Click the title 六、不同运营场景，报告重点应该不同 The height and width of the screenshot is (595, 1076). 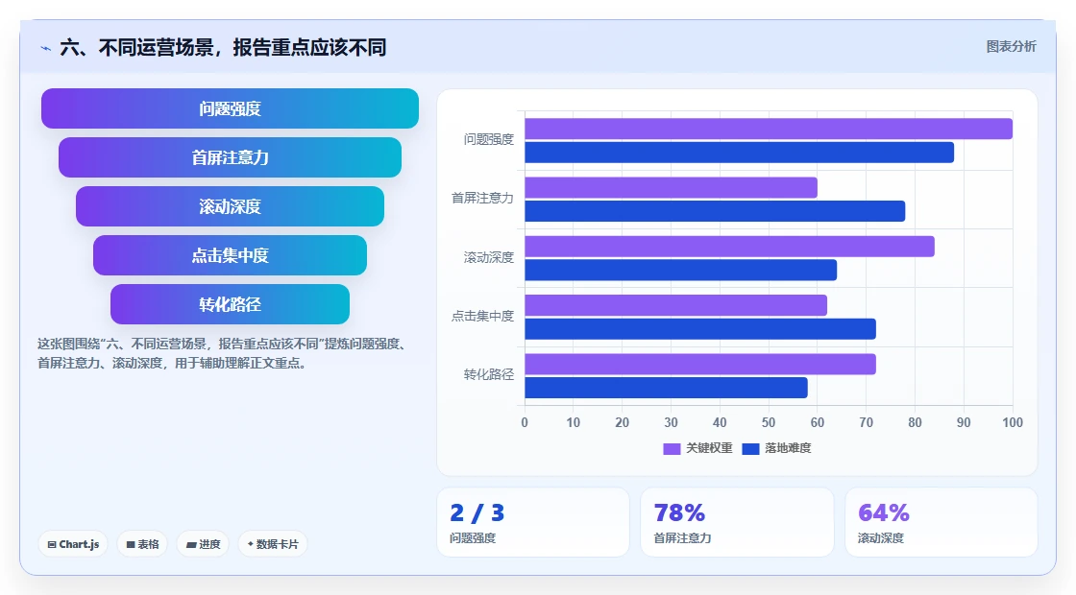[x=223, y=47]
